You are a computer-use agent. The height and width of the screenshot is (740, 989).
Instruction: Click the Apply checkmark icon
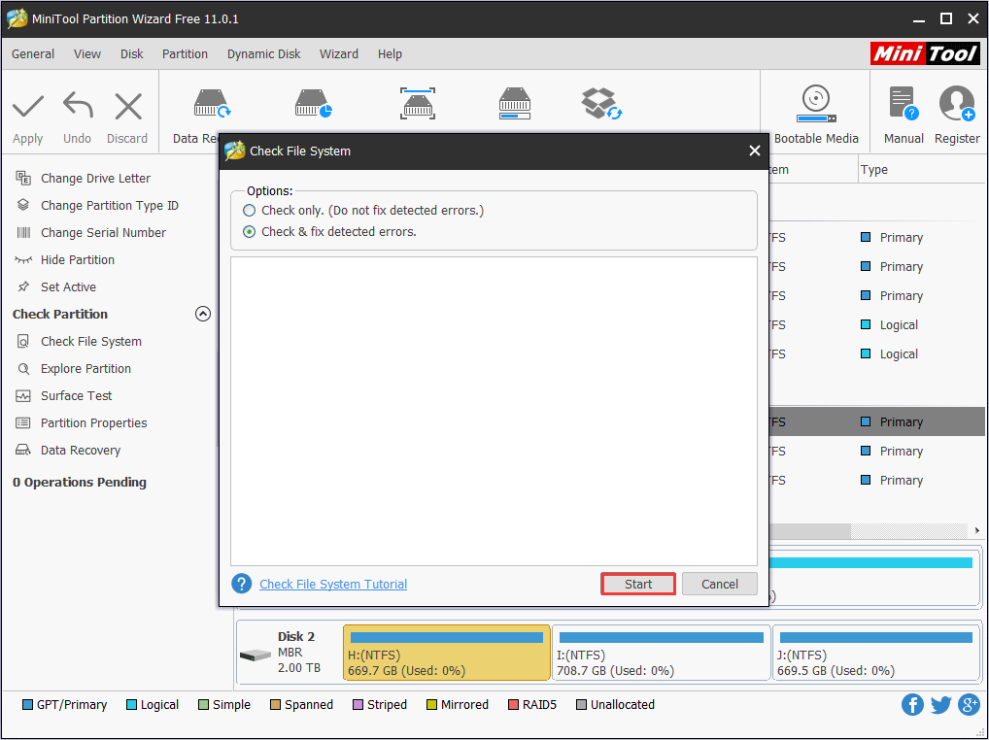[x=28, y=107]
